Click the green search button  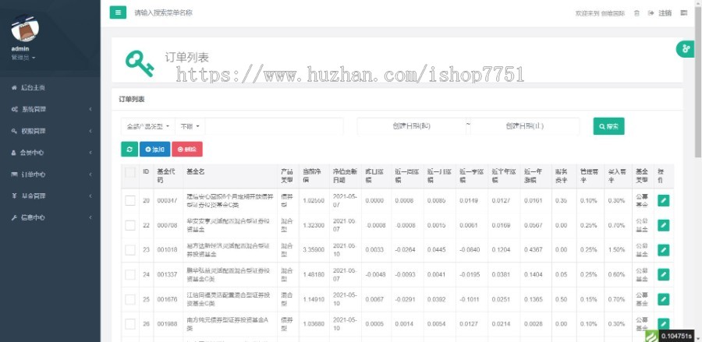[x=608, y=126]
